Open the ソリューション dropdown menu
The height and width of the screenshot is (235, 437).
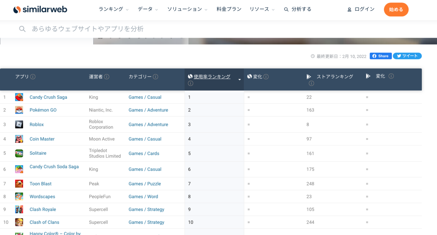(187, 9)
